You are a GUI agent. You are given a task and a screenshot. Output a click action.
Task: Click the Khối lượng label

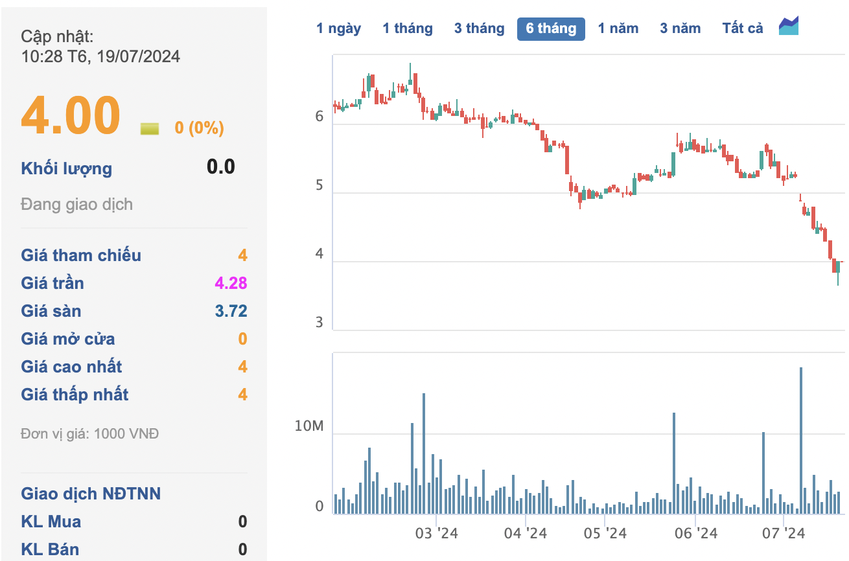67,169
